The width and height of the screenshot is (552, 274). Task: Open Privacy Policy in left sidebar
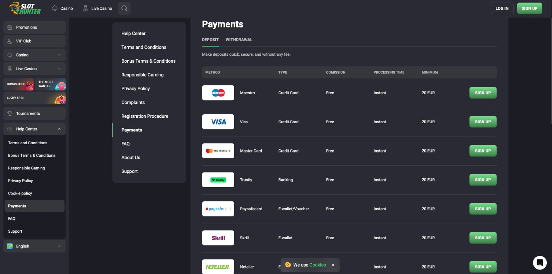[20, 181]
